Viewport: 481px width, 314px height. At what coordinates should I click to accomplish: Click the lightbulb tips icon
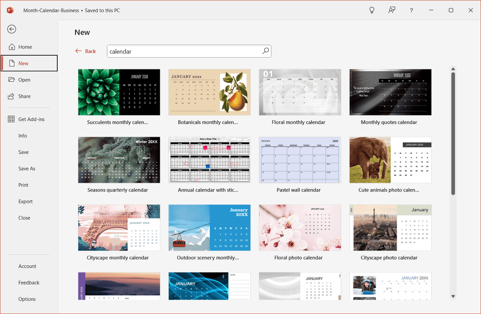coord(372,10)
